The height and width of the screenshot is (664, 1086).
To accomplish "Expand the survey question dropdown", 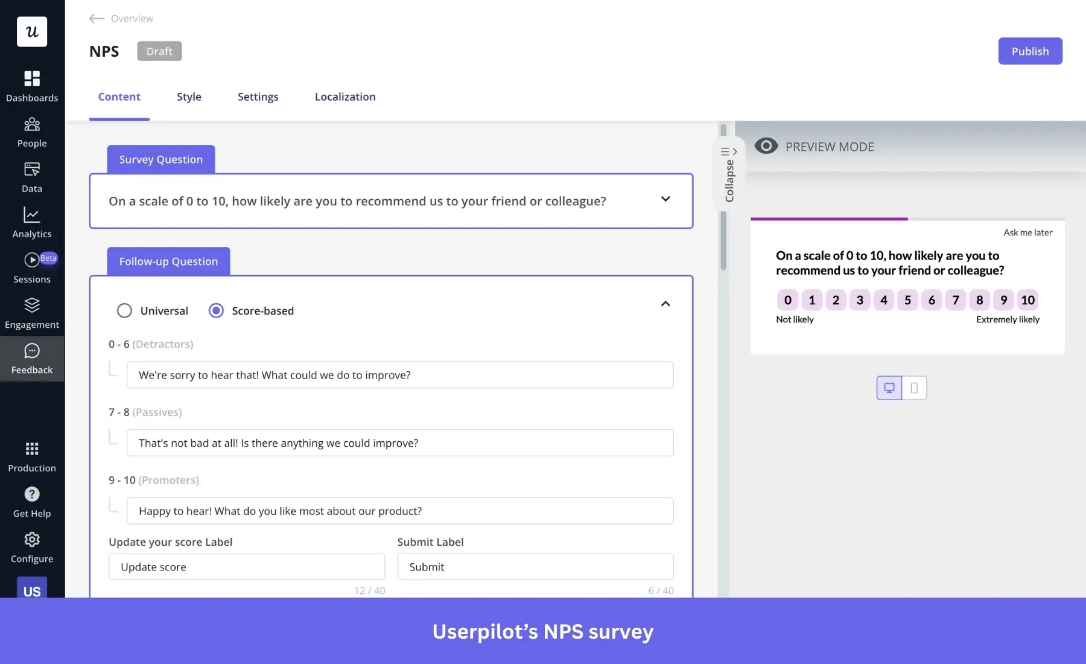I will click(665, 199).
